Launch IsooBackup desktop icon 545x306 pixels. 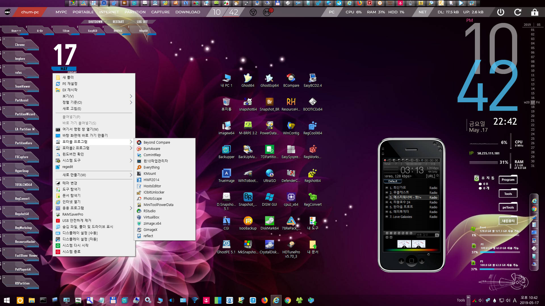click(x=248, y=223)
